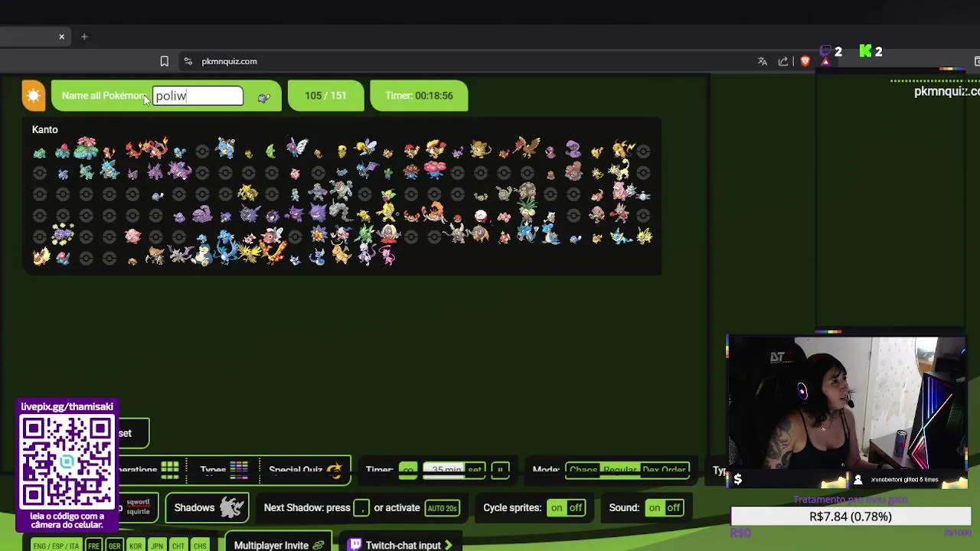
Task: Switch language to GER
Action: (114, 546)
